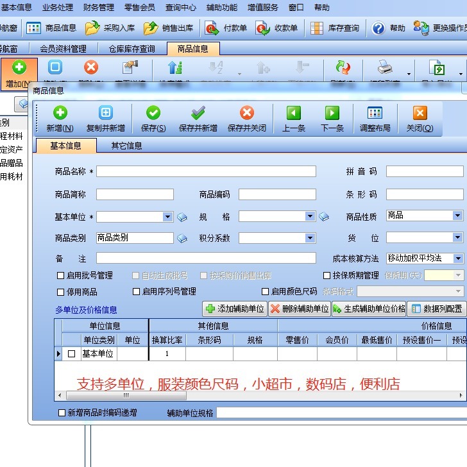This screenshot has height=467, width=467.
Task: Click the 商品编码 input field
Action: (277, 194)
